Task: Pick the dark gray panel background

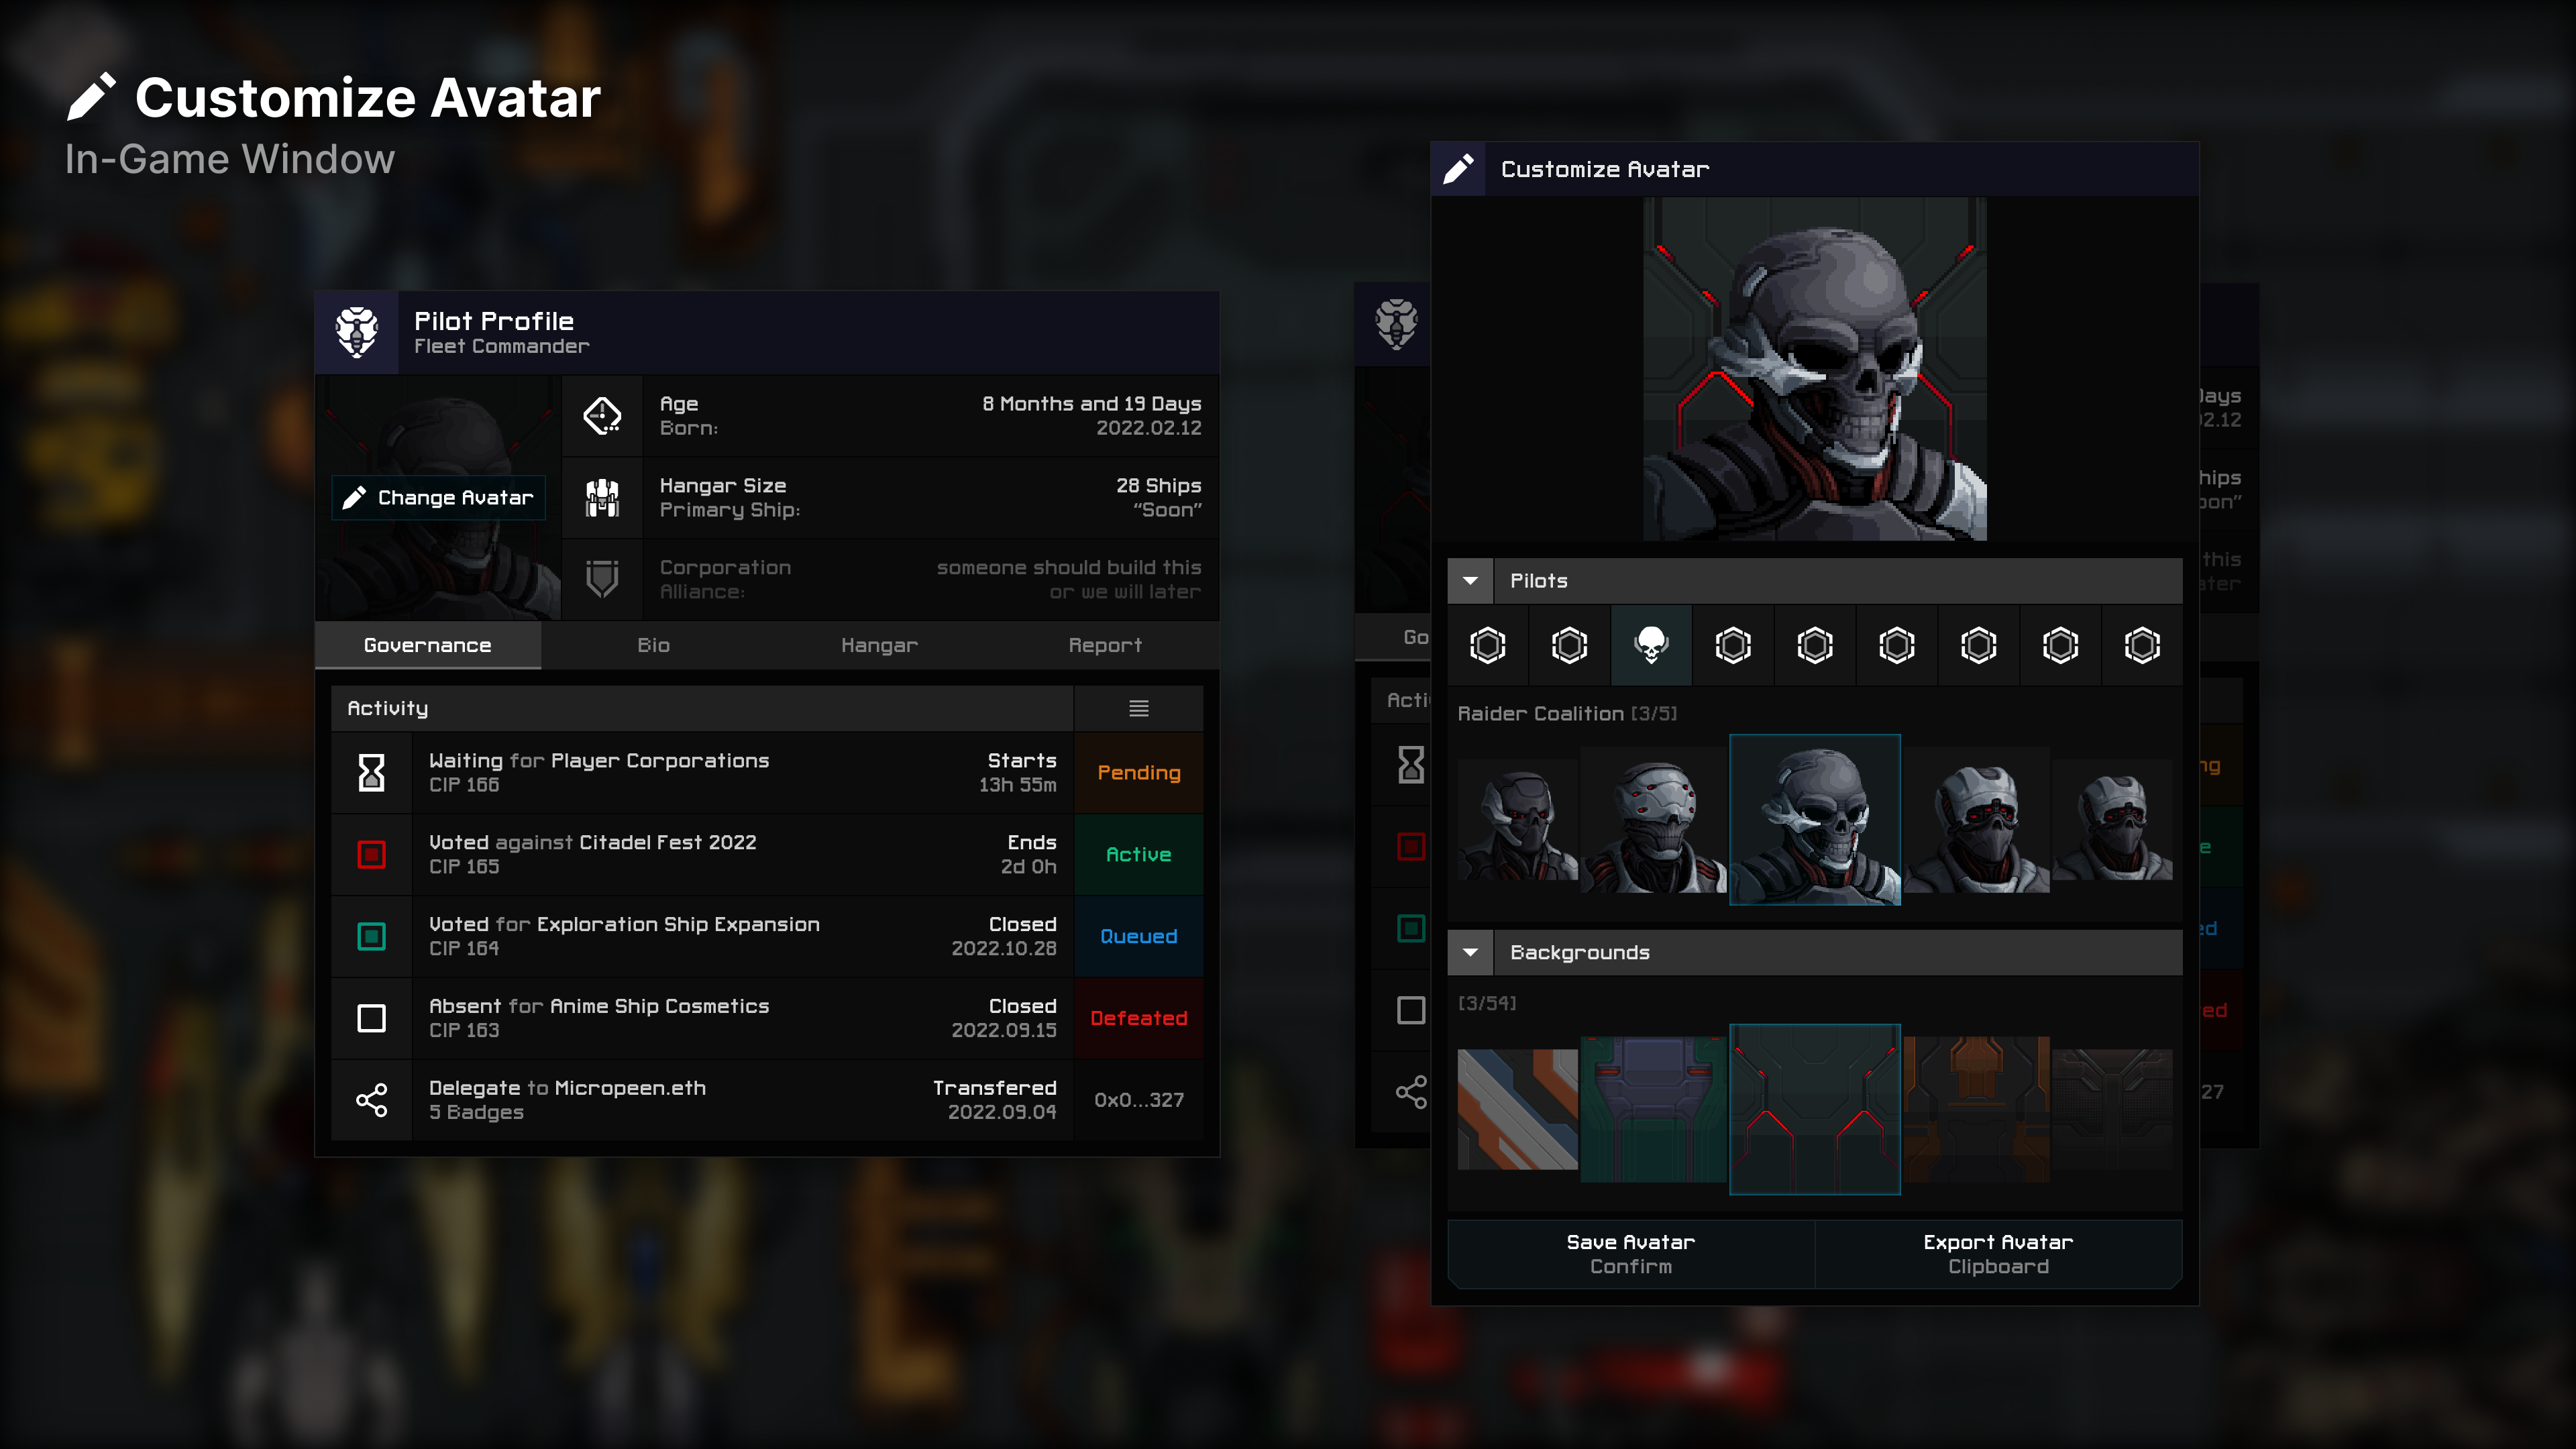Action: point(2113,1109)
